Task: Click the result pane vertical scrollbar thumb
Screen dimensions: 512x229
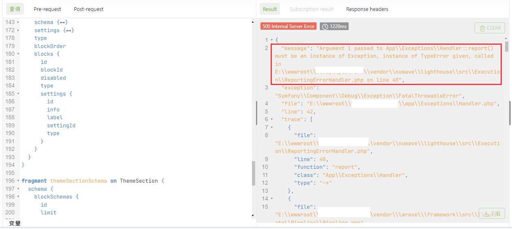Action: pos(506,46)
